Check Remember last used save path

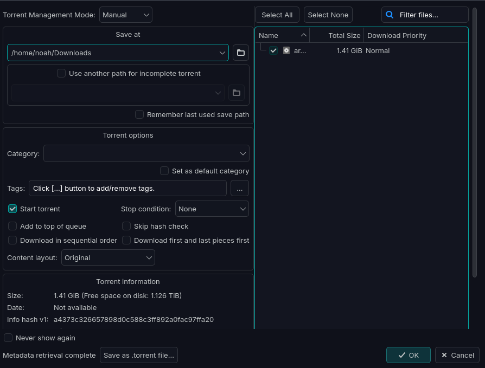click(x=139, y=114)
